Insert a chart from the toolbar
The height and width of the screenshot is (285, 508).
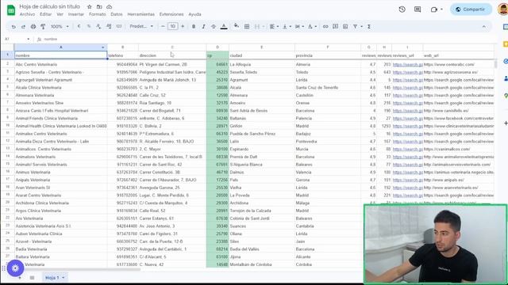click(345, 26)
